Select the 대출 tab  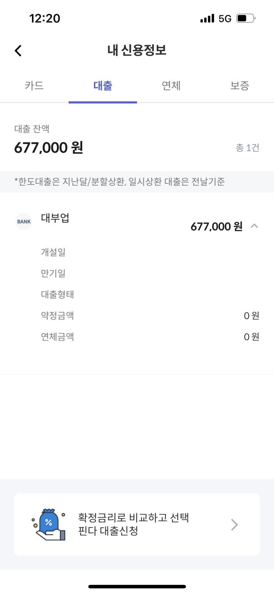(103, 86)
